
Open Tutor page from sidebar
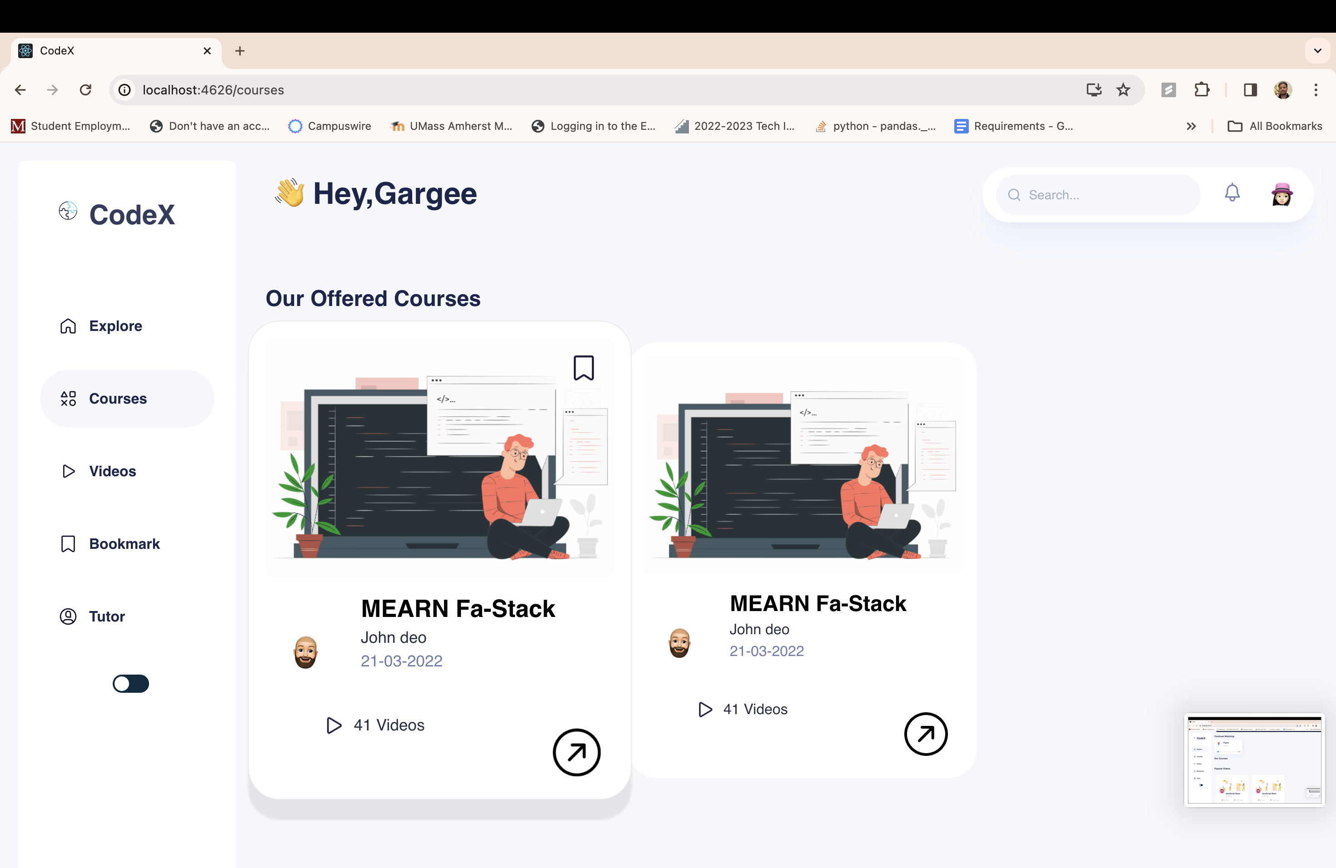[x=107, y=616]
